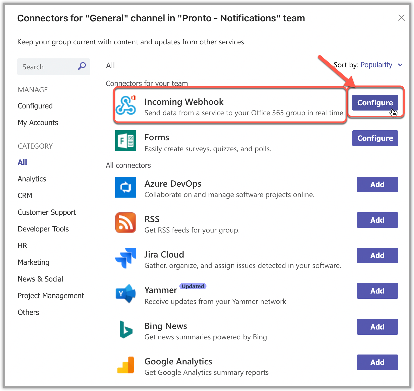414x391 pixels.
Task: Click the Azure DevOps connector icon
Action: (x=126, y=187)
